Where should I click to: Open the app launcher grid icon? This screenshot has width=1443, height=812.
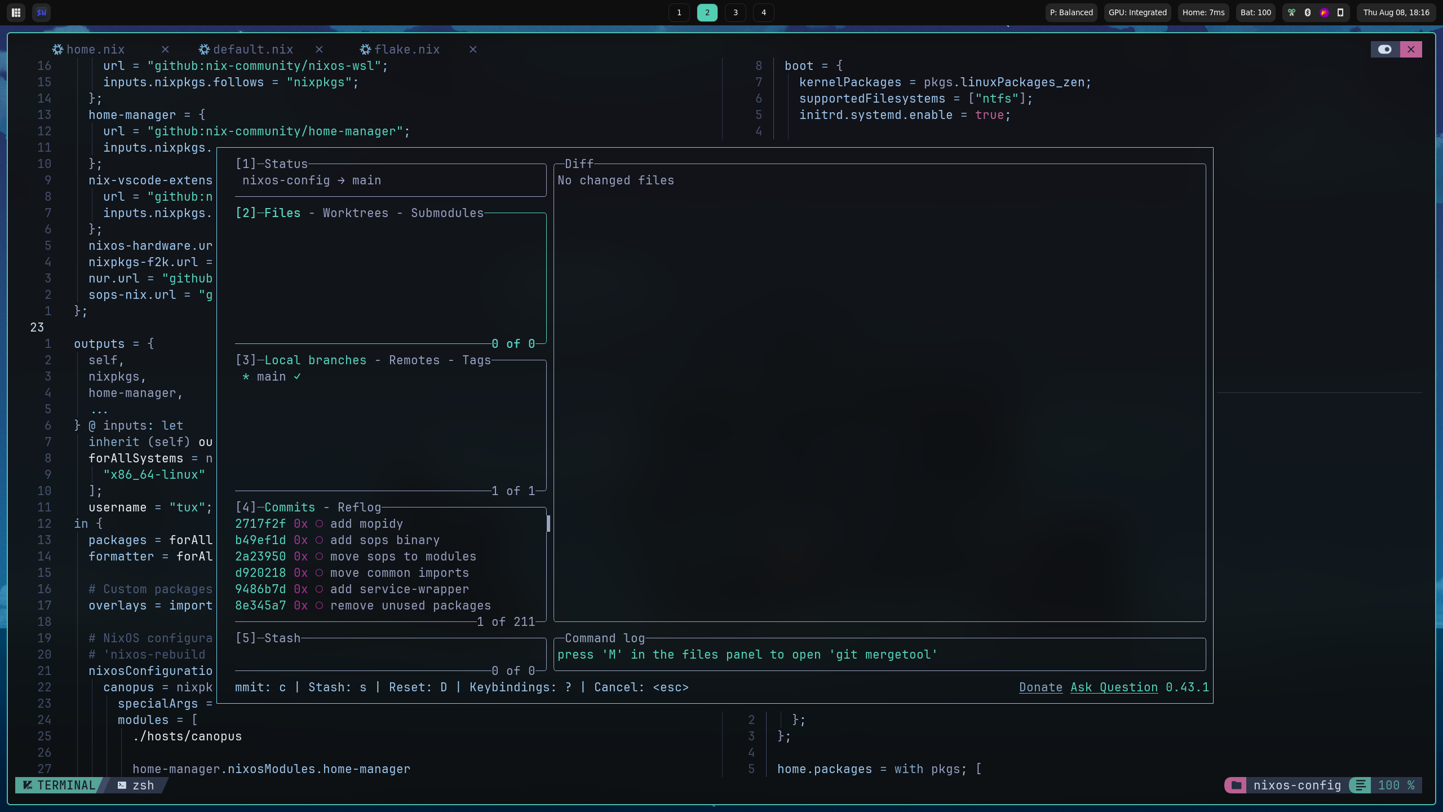[16, 12]
